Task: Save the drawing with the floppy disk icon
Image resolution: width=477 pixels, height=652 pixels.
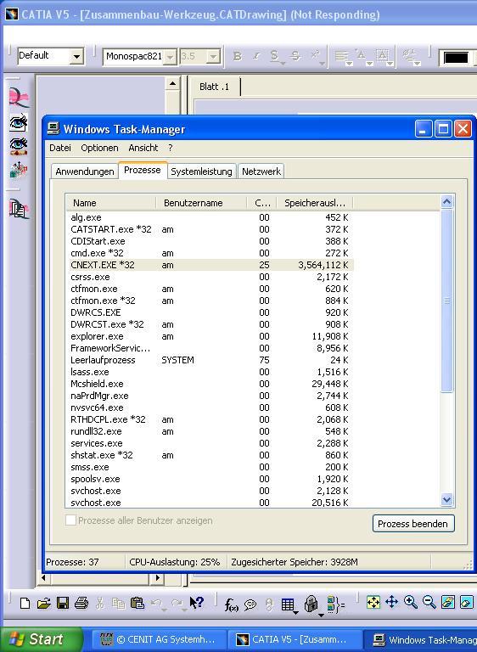Action: (x=62, y=603)
